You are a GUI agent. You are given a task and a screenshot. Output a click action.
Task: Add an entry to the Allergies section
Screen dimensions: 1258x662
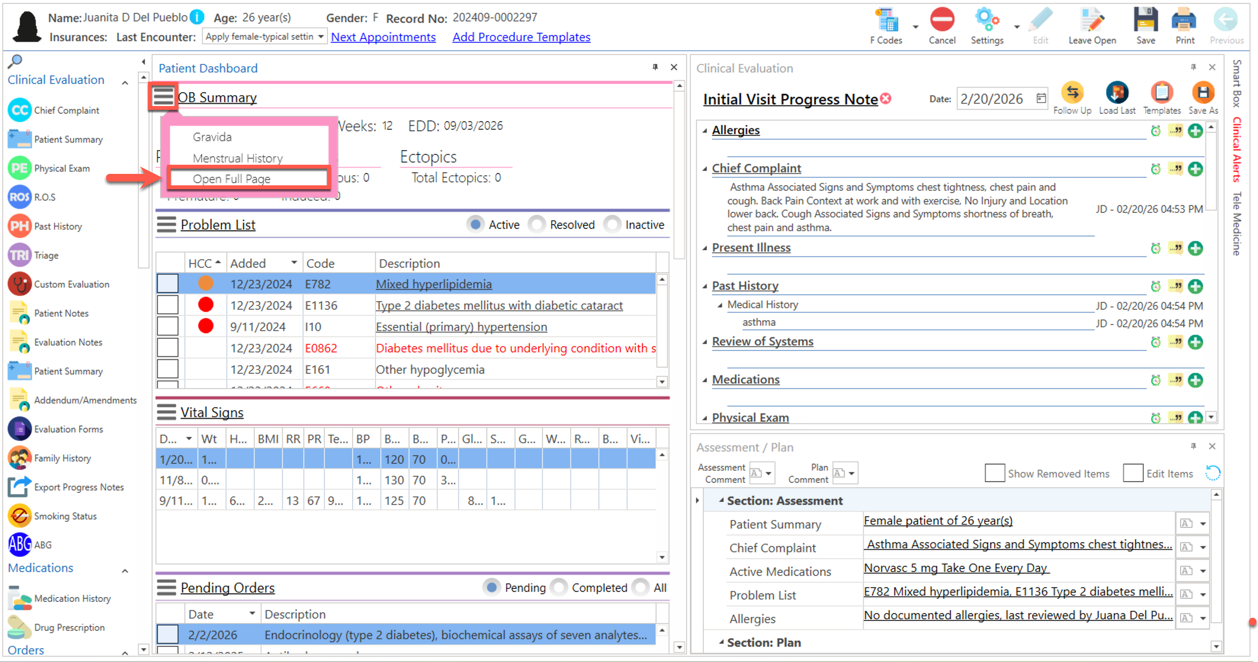(1195, 131)
